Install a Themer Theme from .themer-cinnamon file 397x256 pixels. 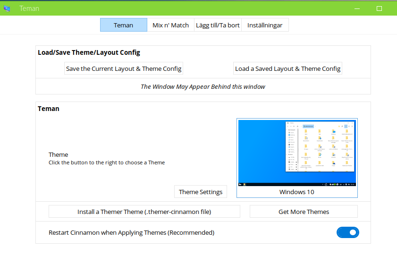(144, 212)
